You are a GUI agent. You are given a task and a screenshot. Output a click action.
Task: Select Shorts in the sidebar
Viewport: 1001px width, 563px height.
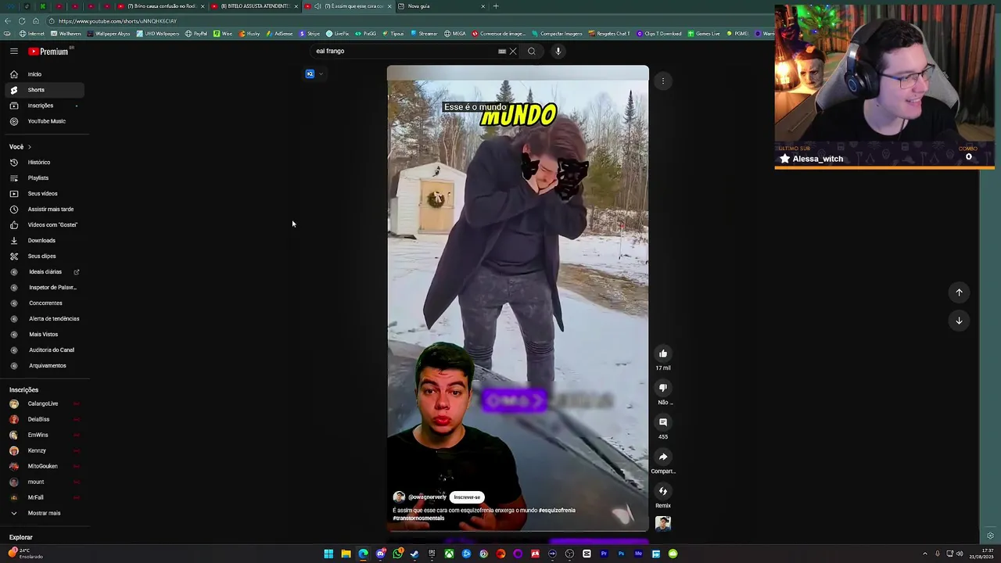[45, 90]
